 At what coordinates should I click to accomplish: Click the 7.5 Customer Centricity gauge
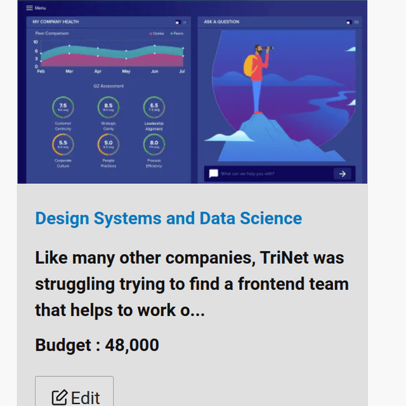(63, 107)
